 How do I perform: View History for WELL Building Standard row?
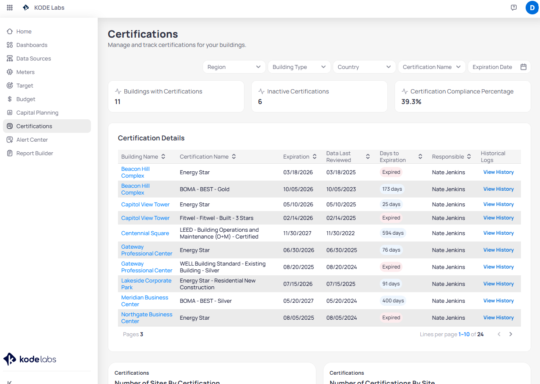coord(499,267)
